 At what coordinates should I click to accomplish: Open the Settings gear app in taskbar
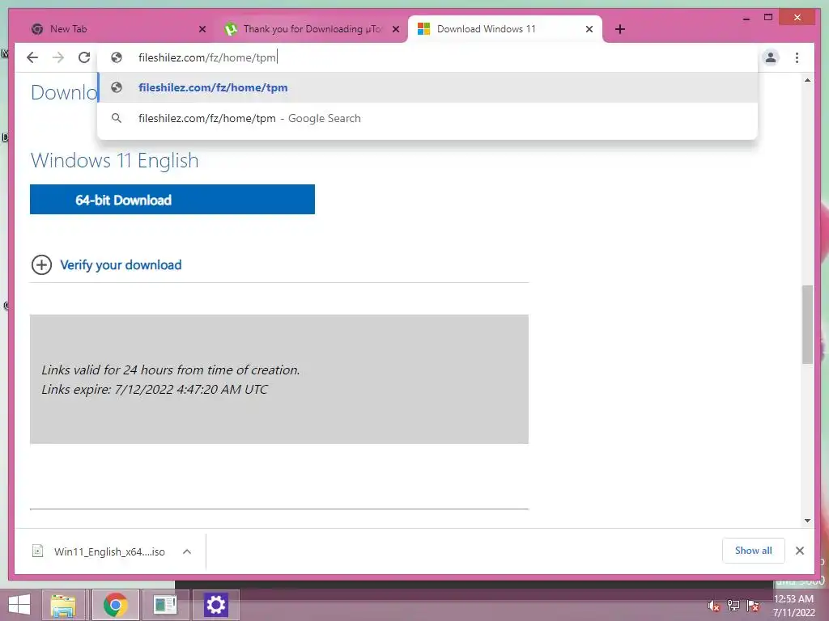[215, 605]
